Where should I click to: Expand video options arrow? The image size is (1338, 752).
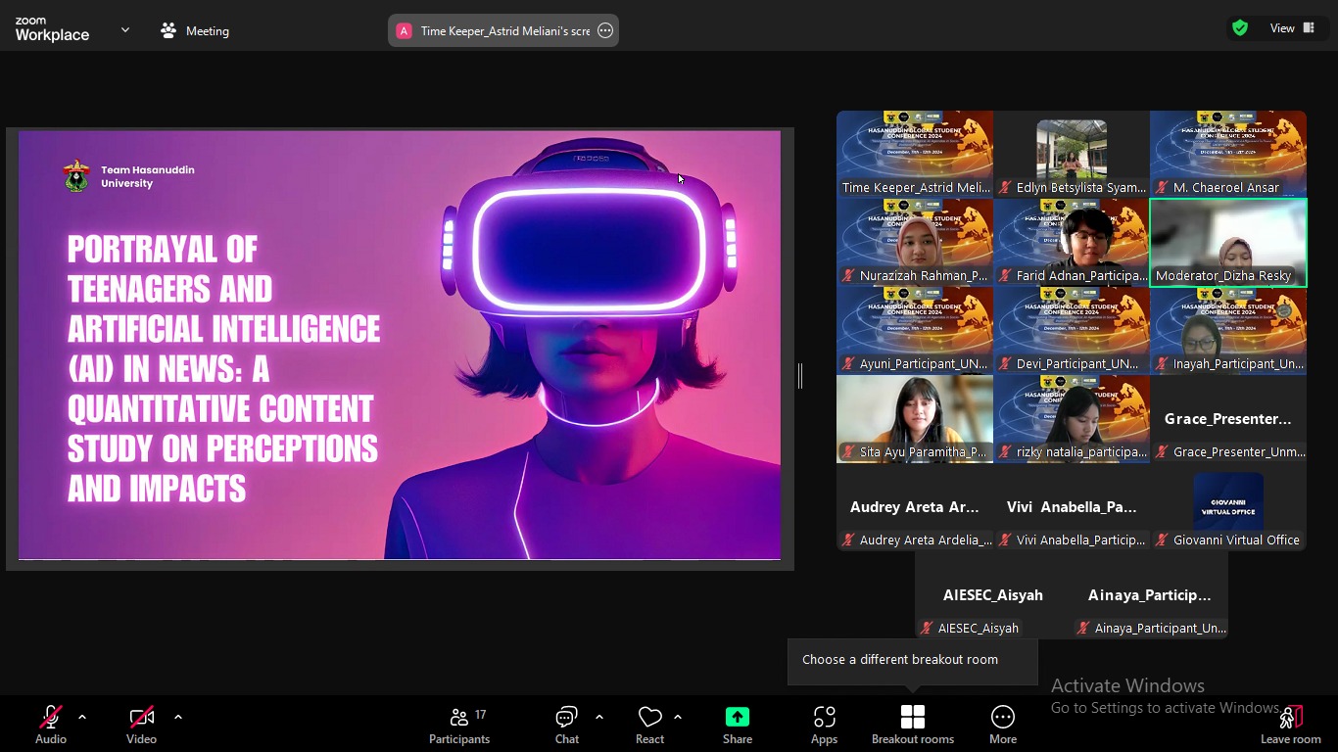[178, 717]
